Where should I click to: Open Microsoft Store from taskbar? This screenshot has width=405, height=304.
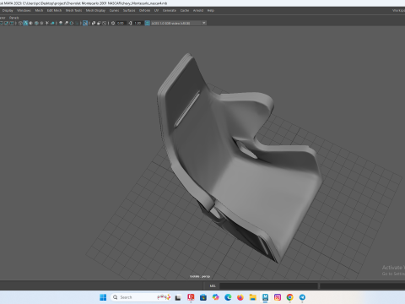203,297
